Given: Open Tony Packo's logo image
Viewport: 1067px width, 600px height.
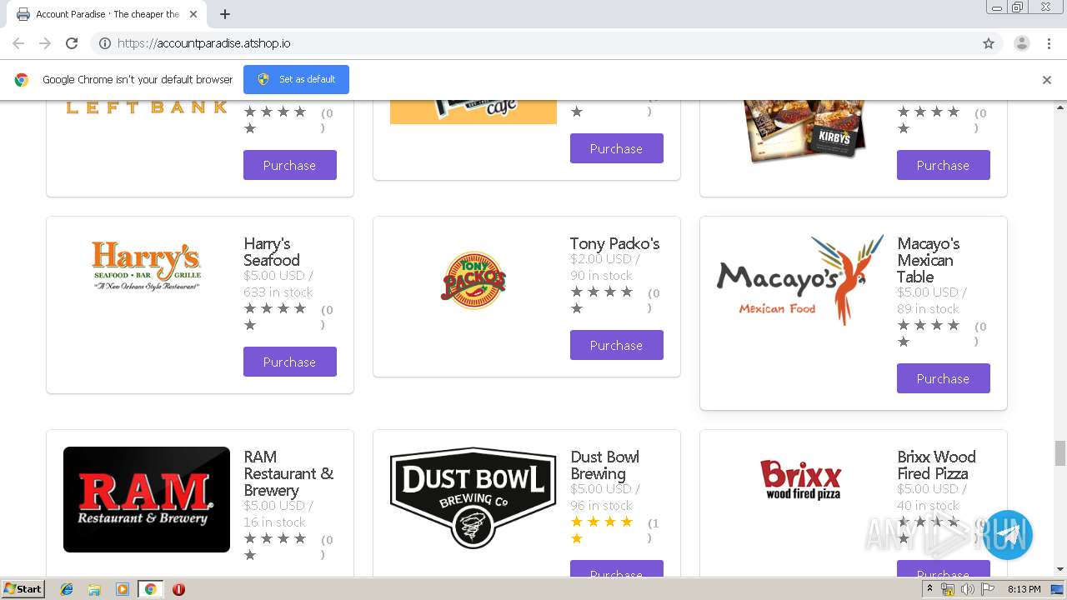Looking at the screenshot, I should point(473,280).
